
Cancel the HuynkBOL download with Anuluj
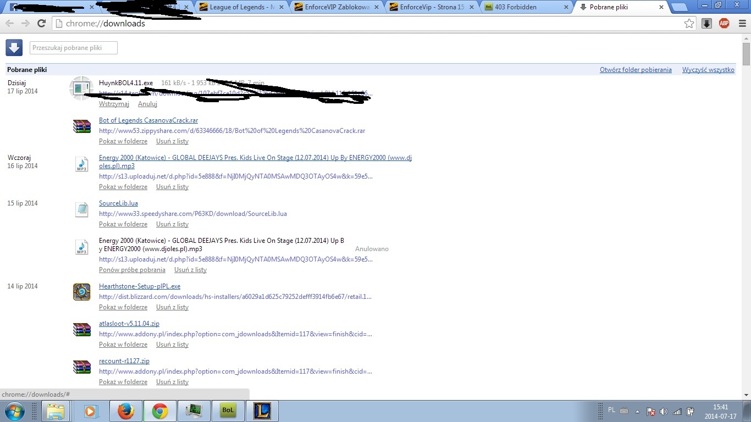147,104
